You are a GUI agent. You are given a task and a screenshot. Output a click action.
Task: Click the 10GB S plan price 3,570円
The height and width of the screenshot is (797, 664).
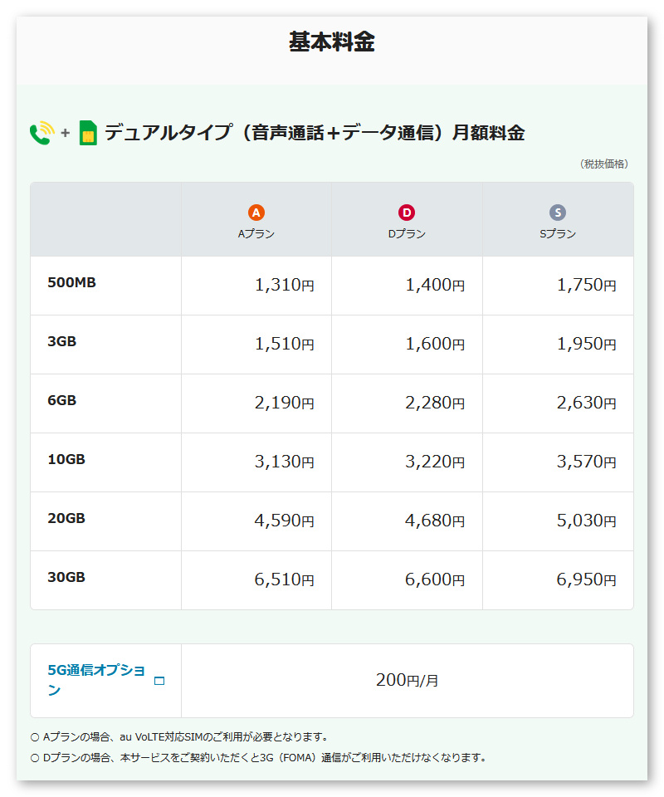[586, 462]
